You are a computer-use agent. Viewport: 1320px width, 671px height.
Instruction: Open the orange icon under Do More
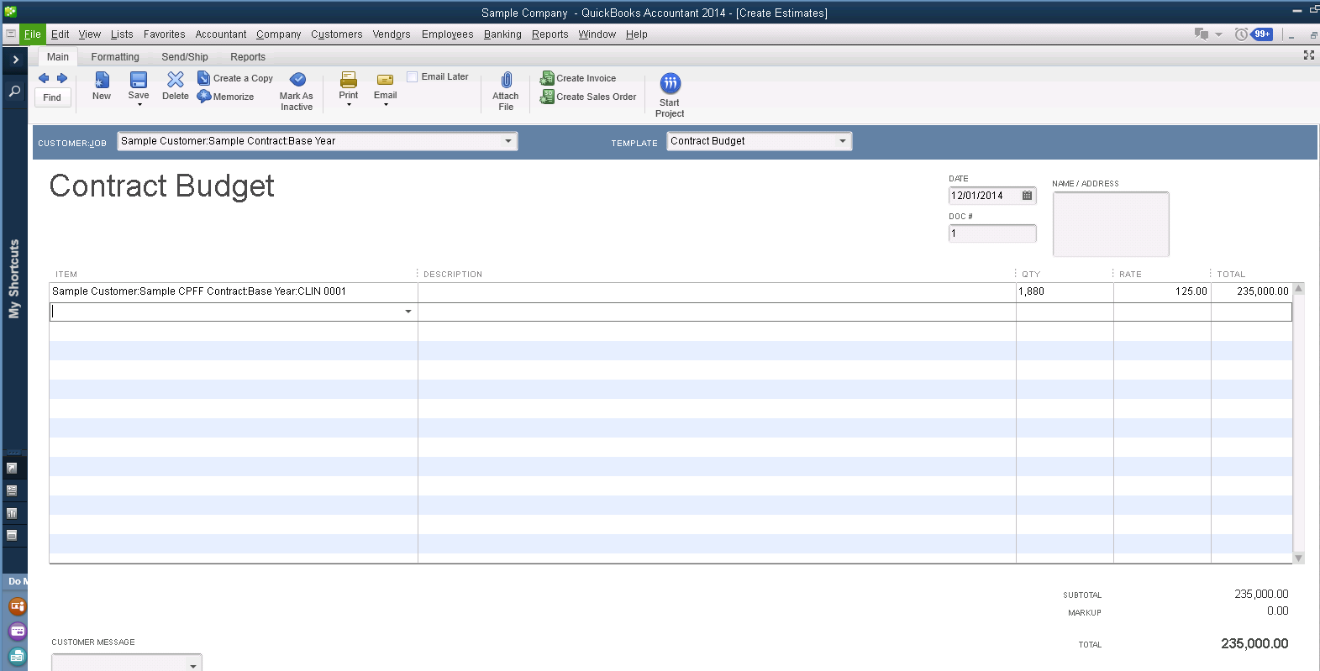click(x=17, y=605)
